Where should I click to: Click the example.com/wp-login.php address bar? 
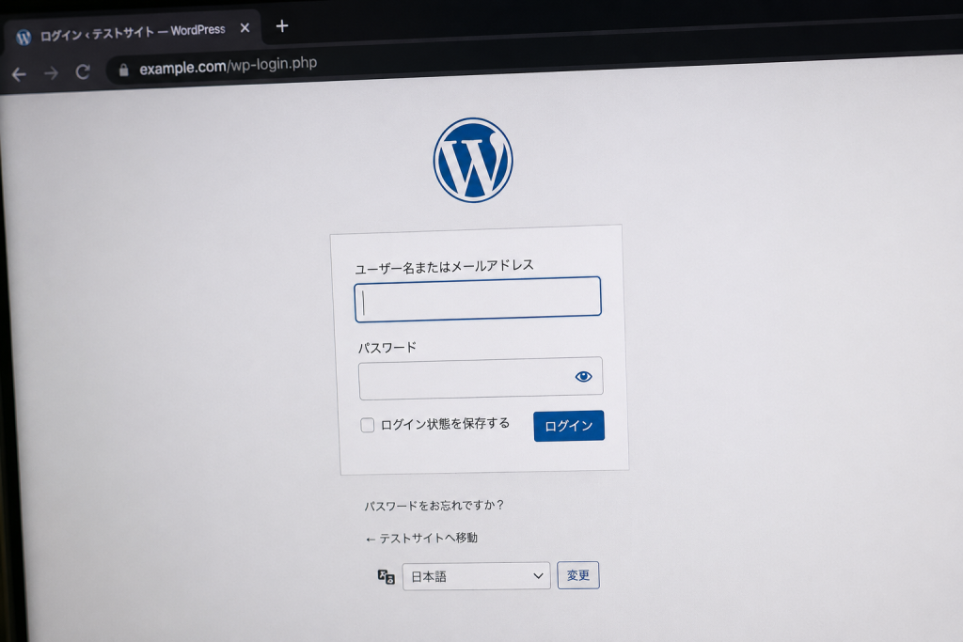[x=228, y=66]
